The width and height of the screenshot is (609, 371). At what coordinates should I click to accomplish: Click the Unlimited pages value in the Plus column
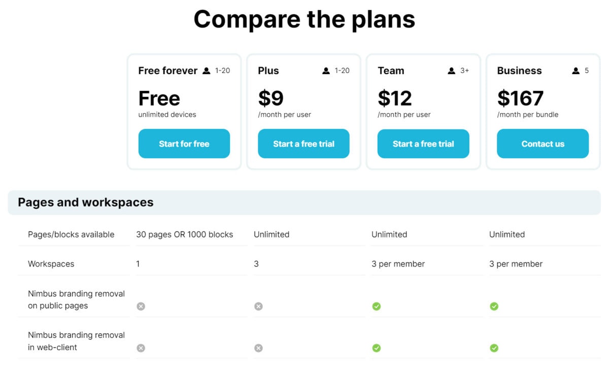[x=272, y=234]
